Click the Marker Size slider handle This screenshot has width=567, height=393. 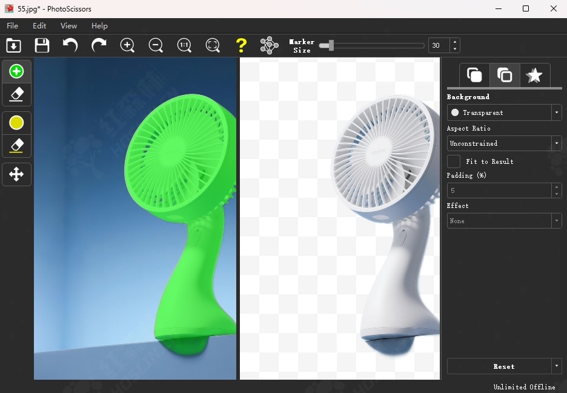tap(331, 45)
